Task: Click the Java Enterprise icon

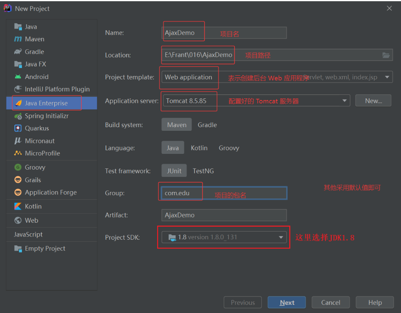Action: coord(18,103)
